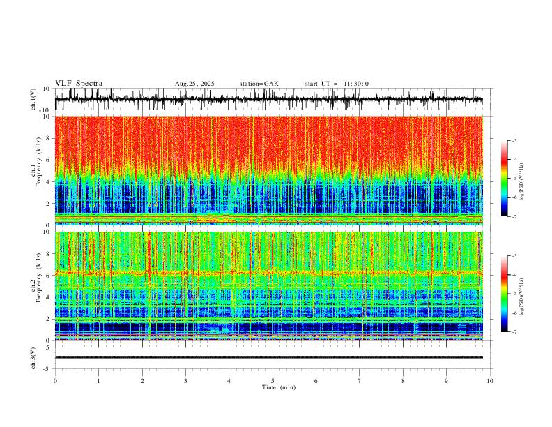The height and width of the screenshot is (427, 552).
Task: Click the 'Time (min)' axis title
Action: click(x=279, y=387)
